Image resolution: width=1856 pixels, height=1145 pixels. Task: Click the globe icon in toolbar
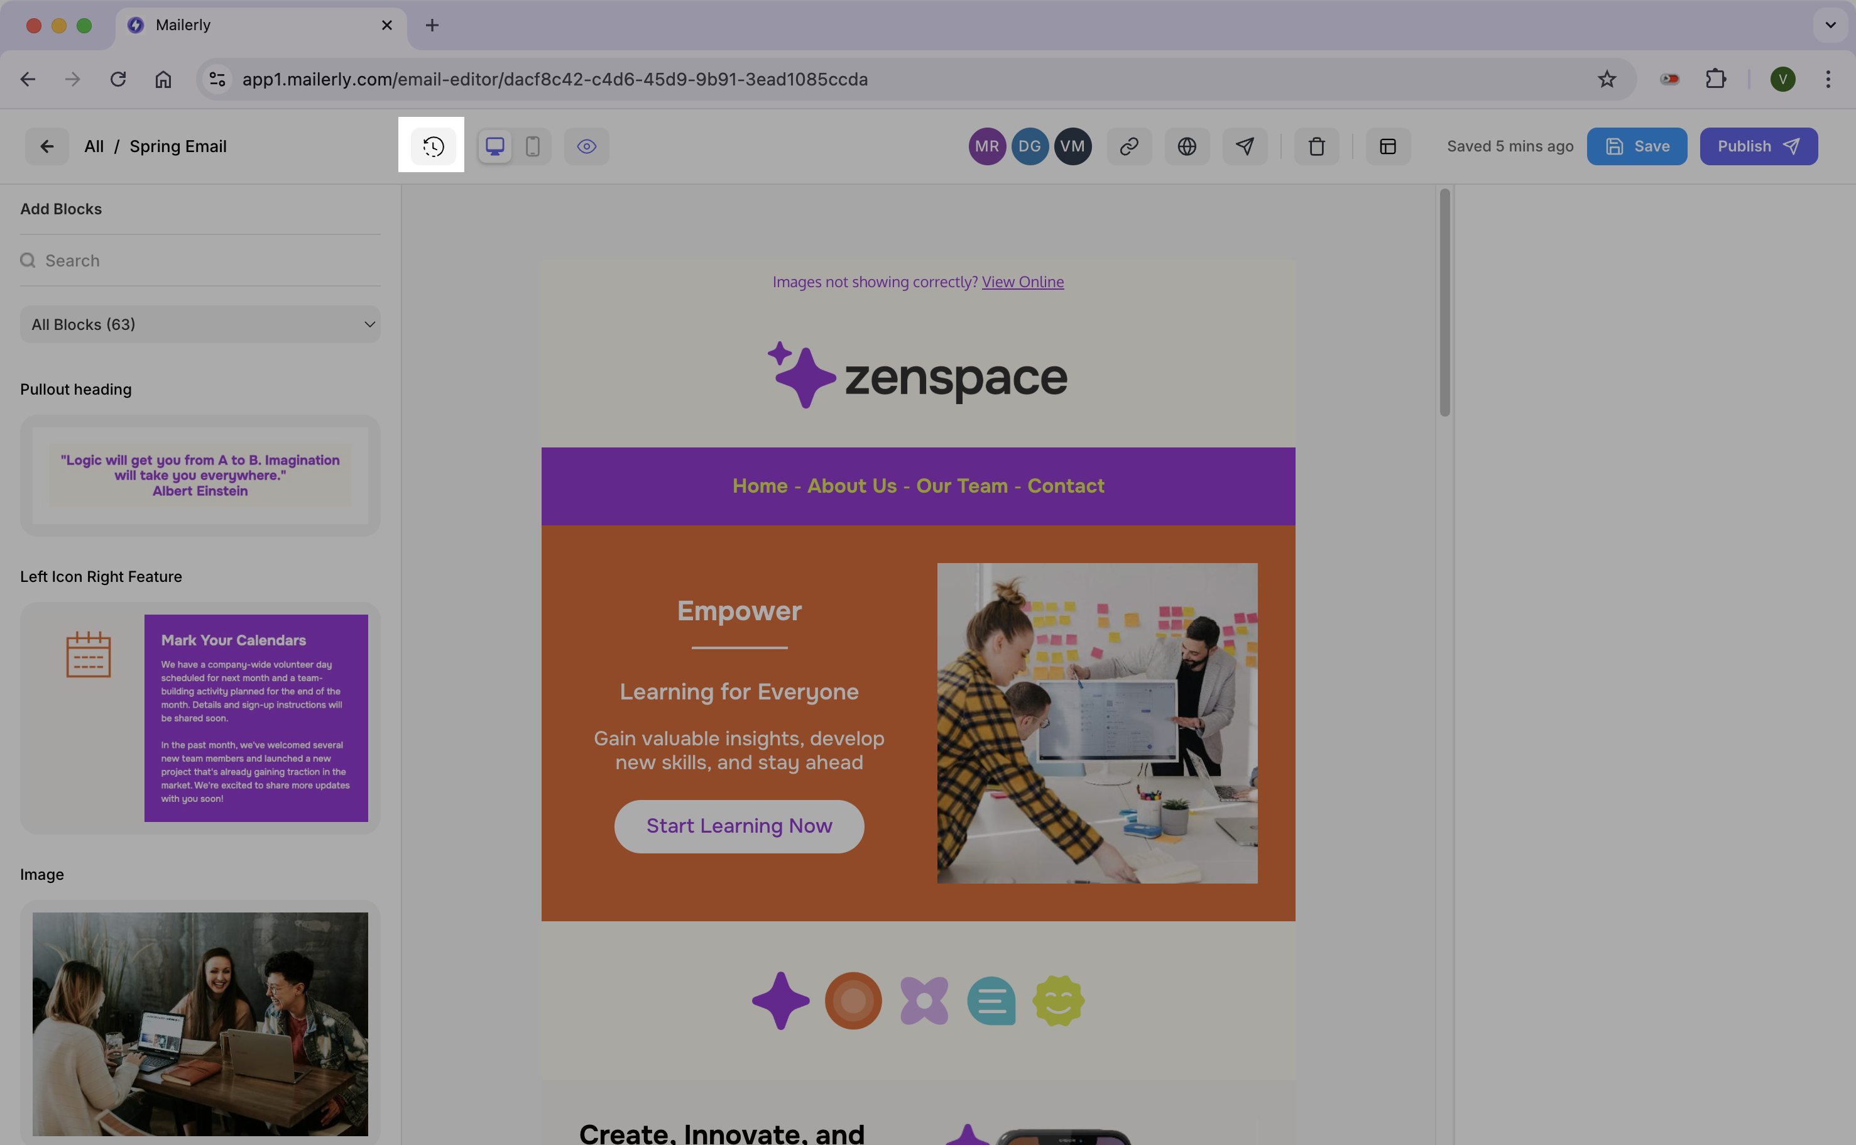point(1187,146)
